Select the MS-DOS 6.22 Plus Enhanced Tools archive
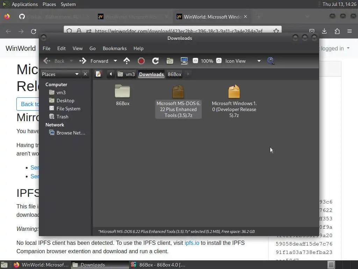The image size is (358, 269). tap(178, 102)
